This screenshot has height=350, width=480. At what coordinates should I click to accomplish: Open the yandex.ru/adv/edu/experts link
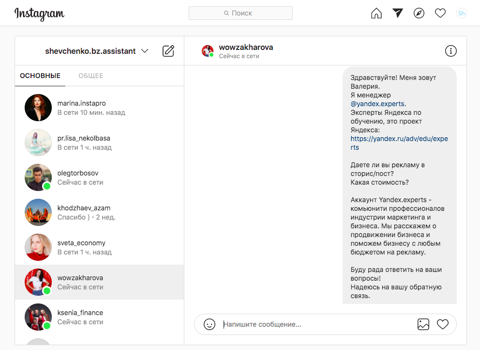399,143
